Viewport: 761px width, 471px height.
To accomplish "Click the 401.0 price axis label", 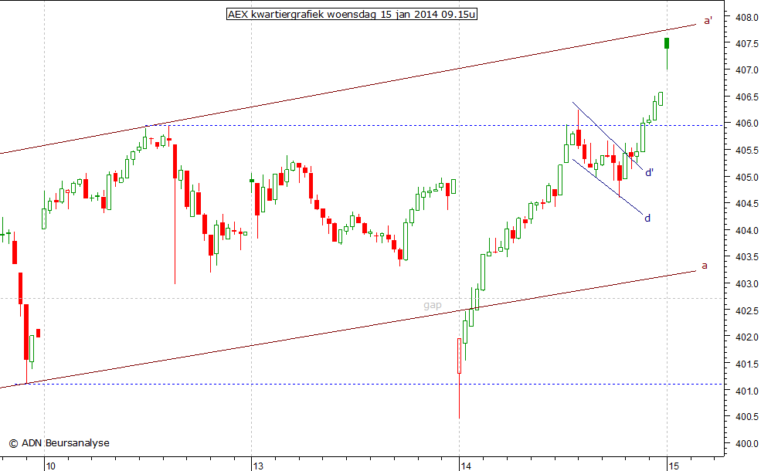I will (746, 391).
